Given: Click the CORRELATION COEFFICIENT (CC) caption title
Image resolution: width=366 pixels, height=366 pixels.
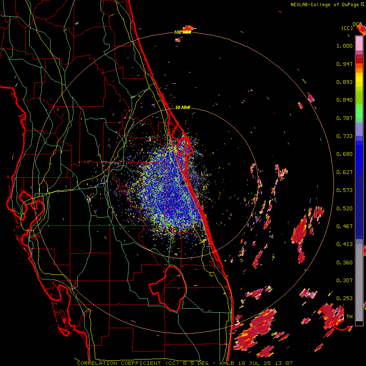Looking at the screenshot, I should (x=128, y=363).
